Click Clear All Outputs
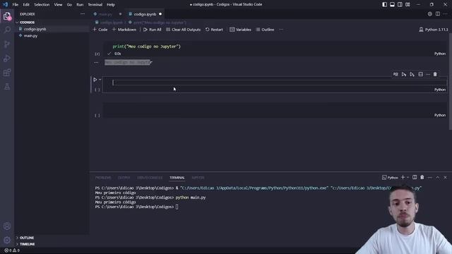This screenshot has width=452, height=254. coord(183,30)
